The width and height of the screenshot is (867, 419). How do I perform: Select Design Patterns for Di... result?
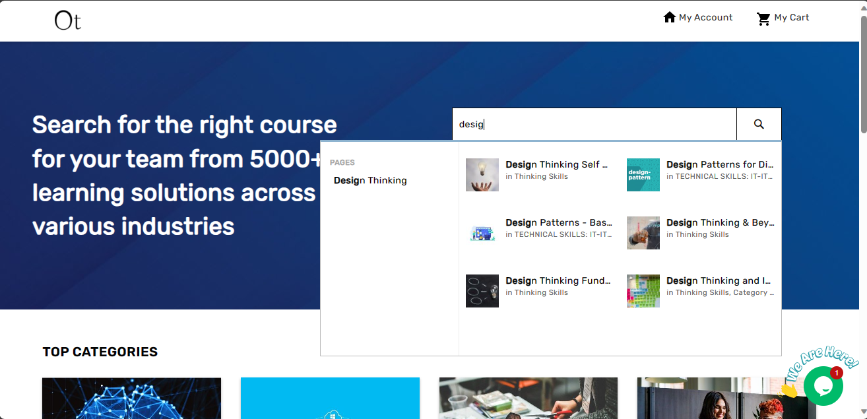(720, 164)
